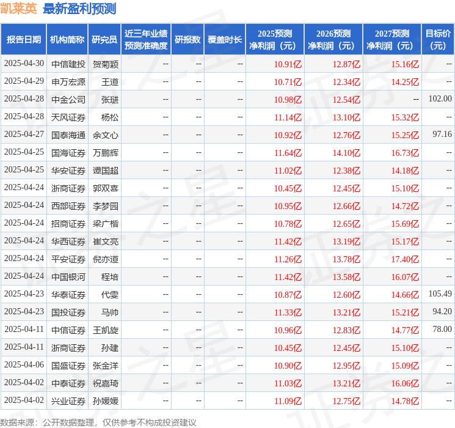The image size is (455, 428).
Task: Click the 13.78亿 2026 forecast value
Action: (x=346, y=259)
